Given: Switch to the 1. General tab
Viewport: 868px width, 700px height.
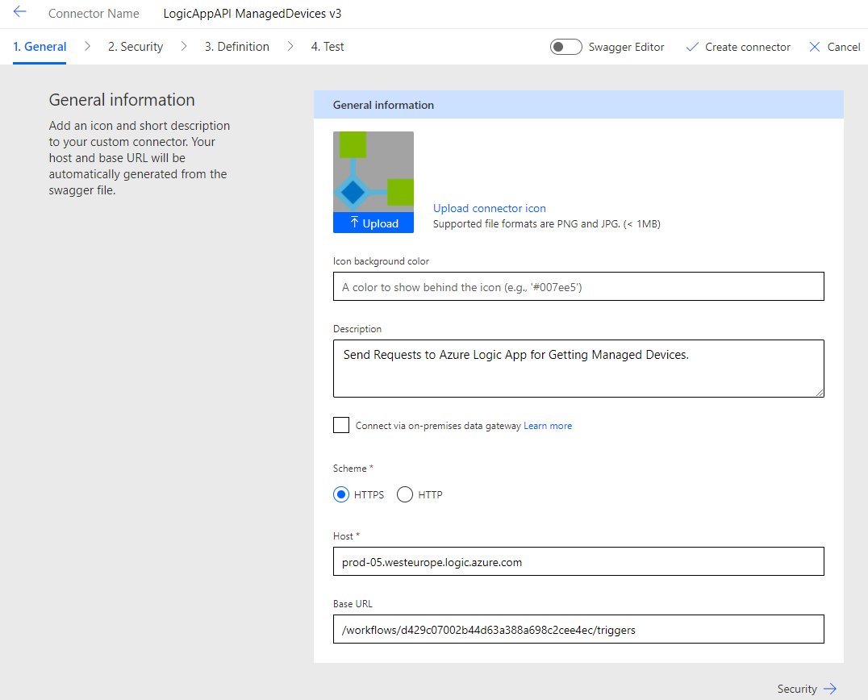Looking at the screenshot, I should click(x=40, y=47).
